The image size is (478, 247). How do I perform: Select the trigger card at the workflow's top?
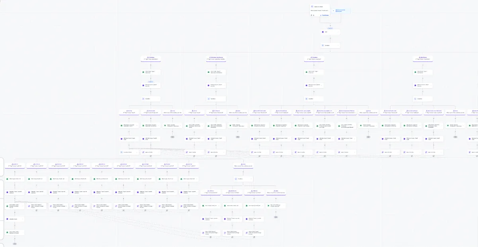[x=320, y=10]
